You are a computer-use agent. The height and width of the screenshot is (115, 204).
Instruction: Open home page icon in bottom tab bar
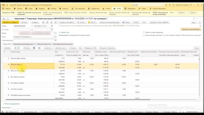pyautogui.click(x=3, y=112)
